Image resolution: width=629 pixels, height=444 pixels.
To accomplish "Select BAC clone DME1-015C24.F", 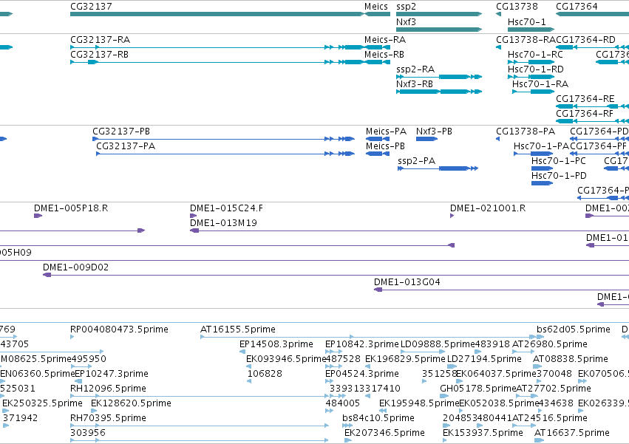I will (194, 216).
